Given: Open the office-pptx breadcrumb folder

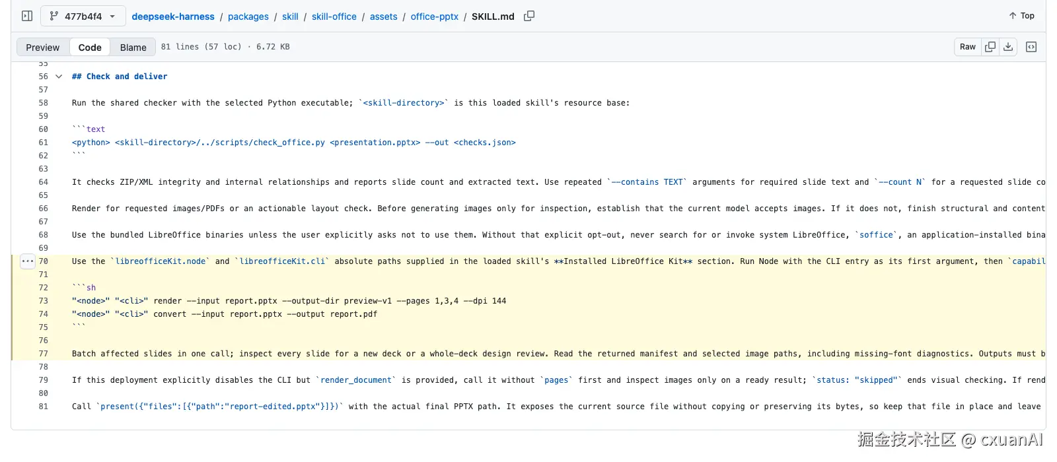Looking at the screenshot, I should pos(435,16).
